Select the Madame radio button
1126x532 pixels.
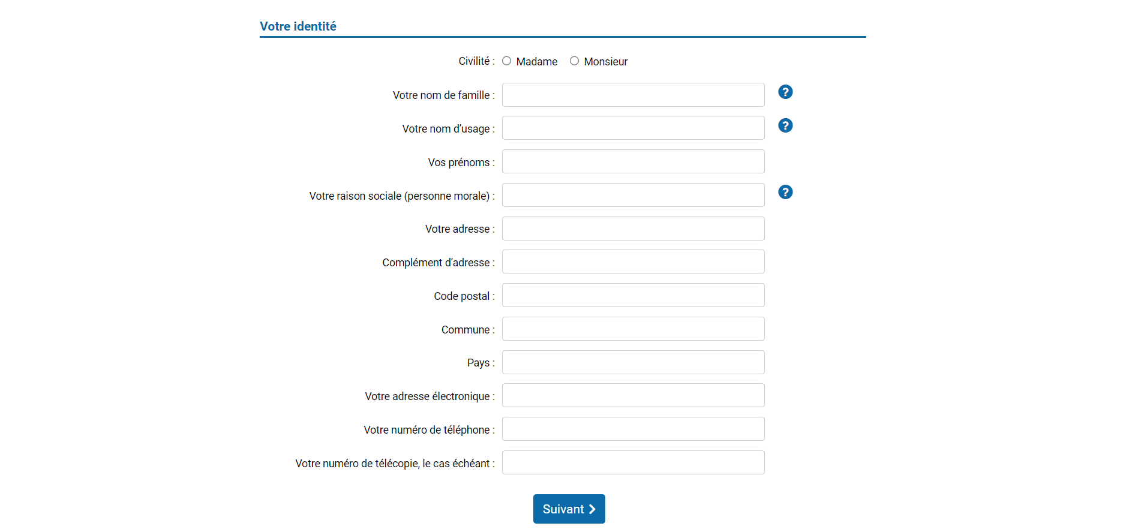coord(507,61)
